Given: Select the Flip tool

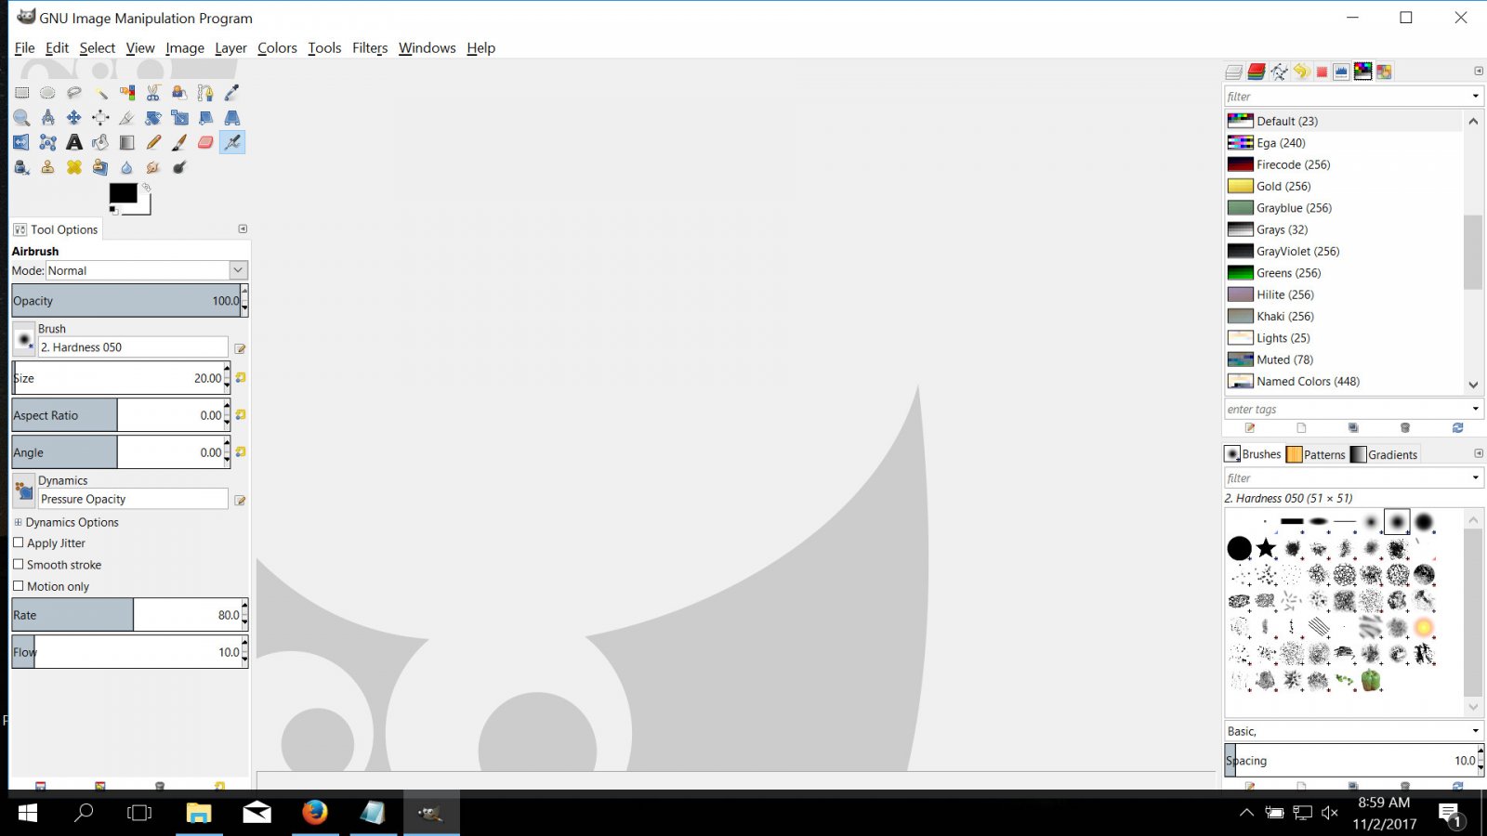Looking at the screenshot, I should [x=21, y=142].
